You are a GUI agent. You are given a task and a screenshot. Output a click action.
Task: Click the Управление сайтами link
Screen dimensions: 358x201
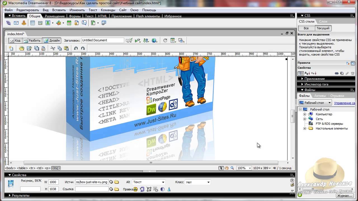point(345,103)
